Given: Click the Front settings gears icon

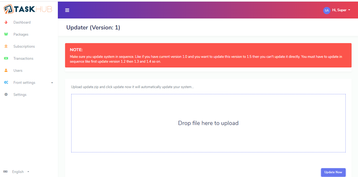Looking at the screenshot, I should tap(6, 82).
